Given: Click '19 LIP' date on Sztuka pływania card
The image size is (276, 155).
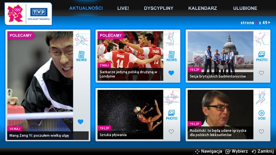Looking at the screenshot, I should click(x=104, y=128).
